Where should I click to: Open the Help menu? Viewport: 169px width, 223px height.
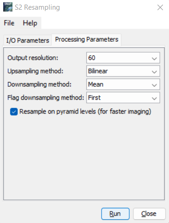30,23
